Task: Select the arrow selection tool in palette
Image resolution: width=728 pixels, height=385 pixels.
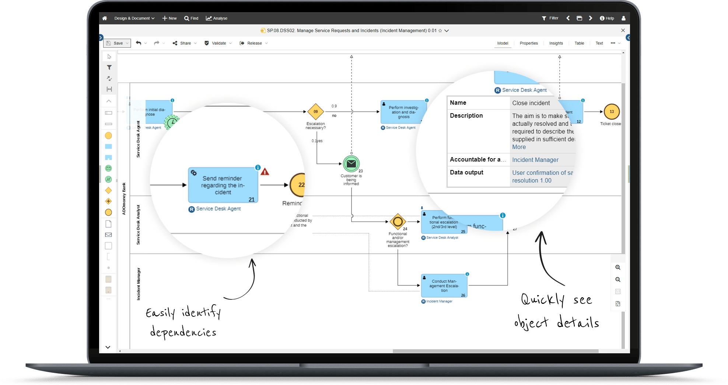Action: pos(109,56)
